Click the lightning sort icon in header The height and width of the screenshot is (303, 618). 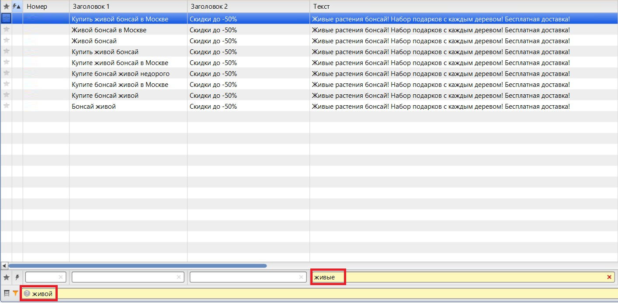17,7
